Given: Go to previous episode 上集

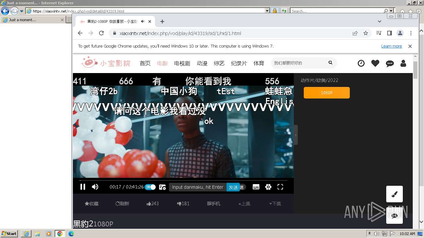Looking at the screenshot, I should [244, 204].
